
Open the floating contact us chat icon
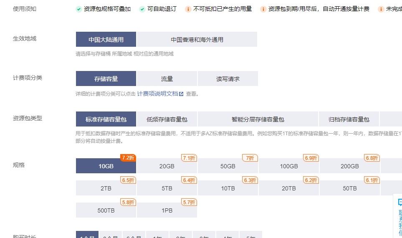point(399,203)
